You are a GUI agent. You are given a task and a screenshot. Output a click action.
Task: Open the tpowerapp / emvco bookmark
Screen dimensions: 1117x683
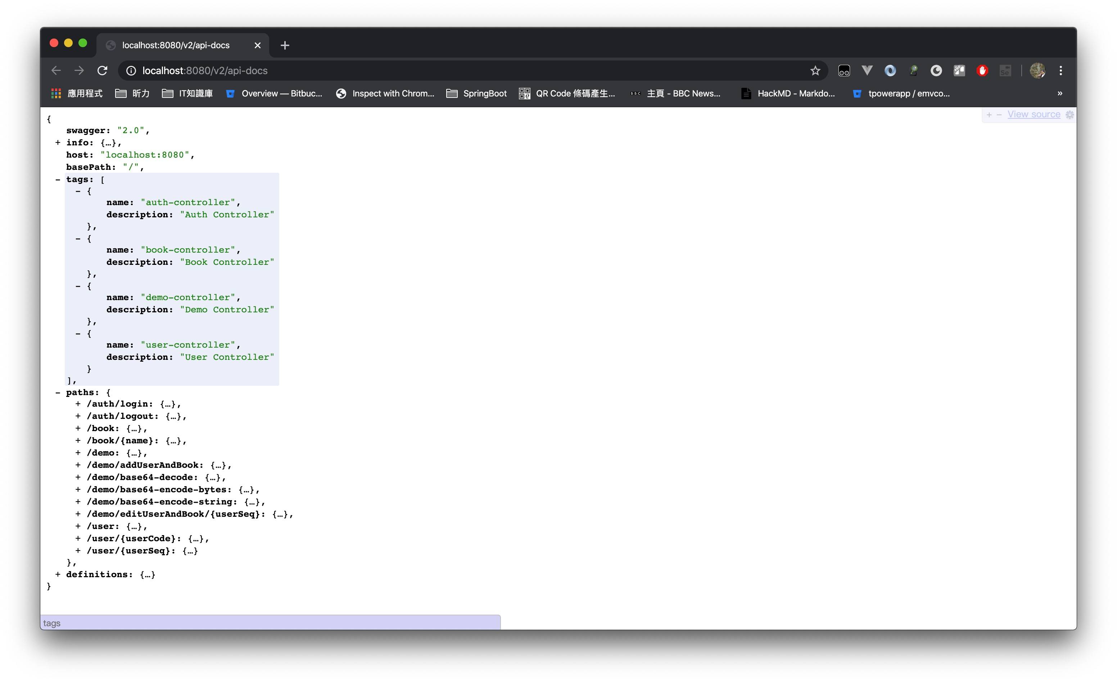(901, 93)
